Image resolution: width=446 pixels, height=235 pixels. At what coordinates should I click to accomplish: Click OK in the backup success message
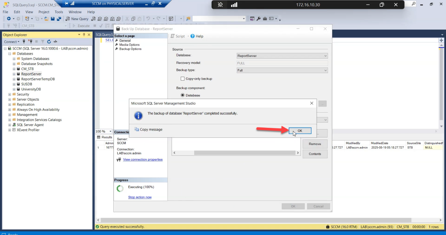[300, 131]
